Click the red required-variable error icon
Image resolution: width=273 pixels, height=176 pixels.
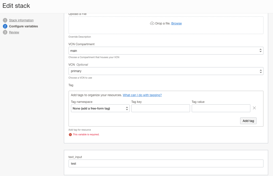[x=71, y=134]
